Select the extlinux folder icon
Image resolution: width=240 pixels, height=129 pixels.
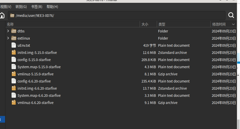point(14,38)
